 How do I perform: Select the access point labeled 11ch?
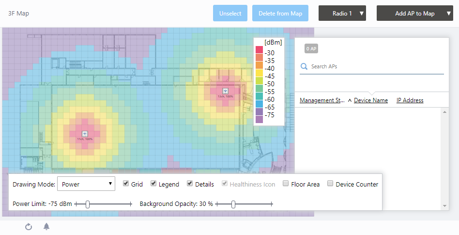coord(84,134)
